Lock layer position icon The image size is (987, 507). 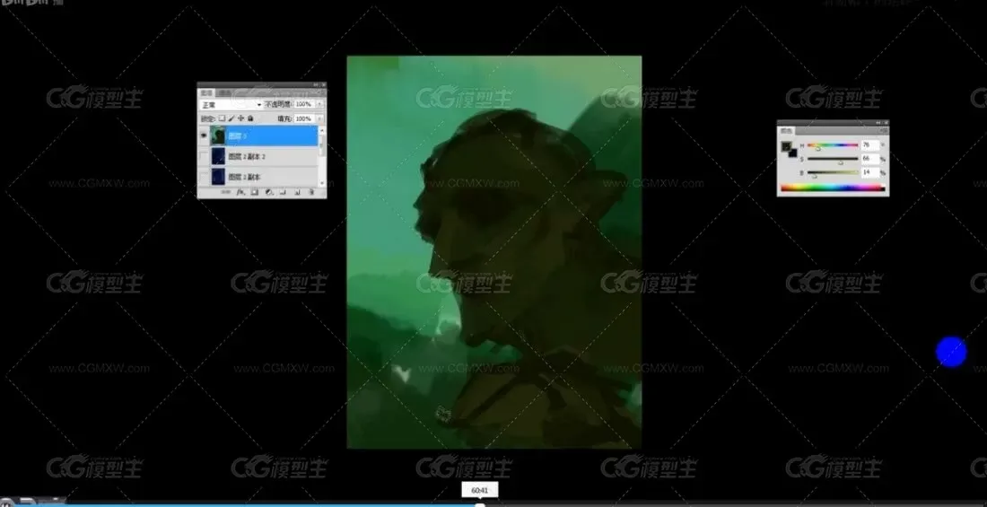pos(240,118)
